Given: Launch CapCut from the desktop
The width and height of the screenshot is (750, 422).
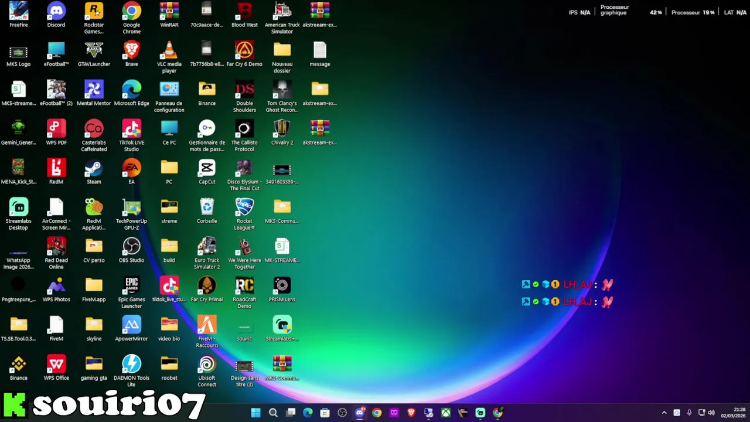Looking at the screenshot, I should pos(207,172).
